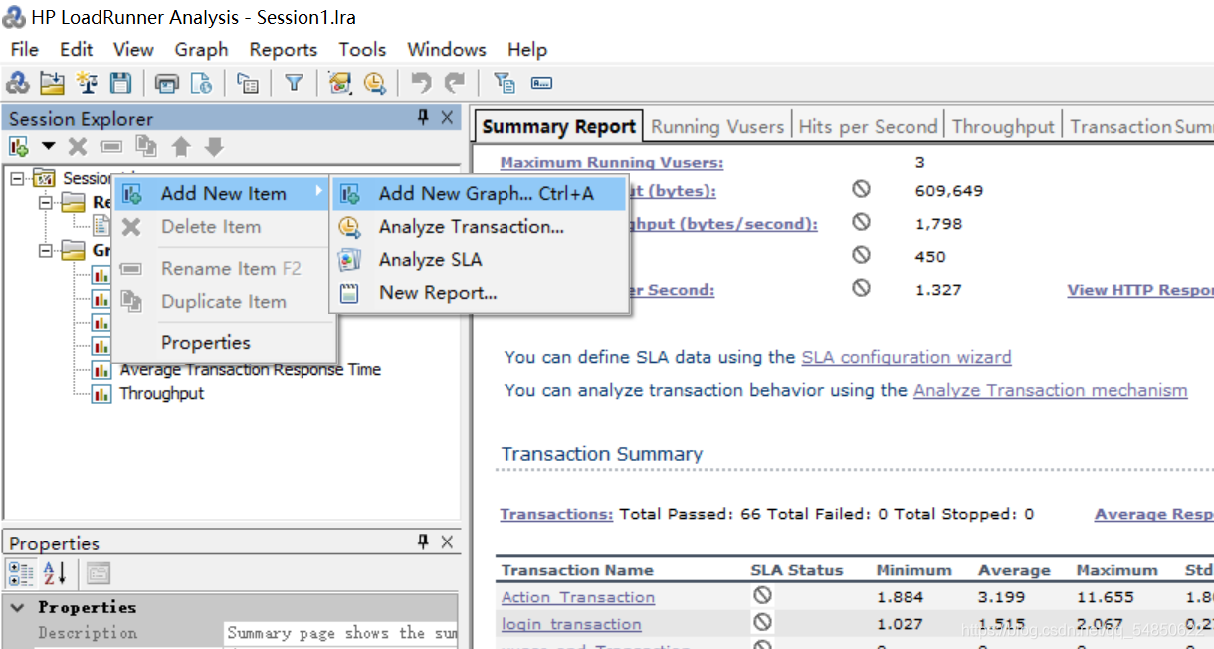This screenshot has width=1214, height=649.
Task: Click the tree list view toolbar icon
Action: tap(248, 83)
